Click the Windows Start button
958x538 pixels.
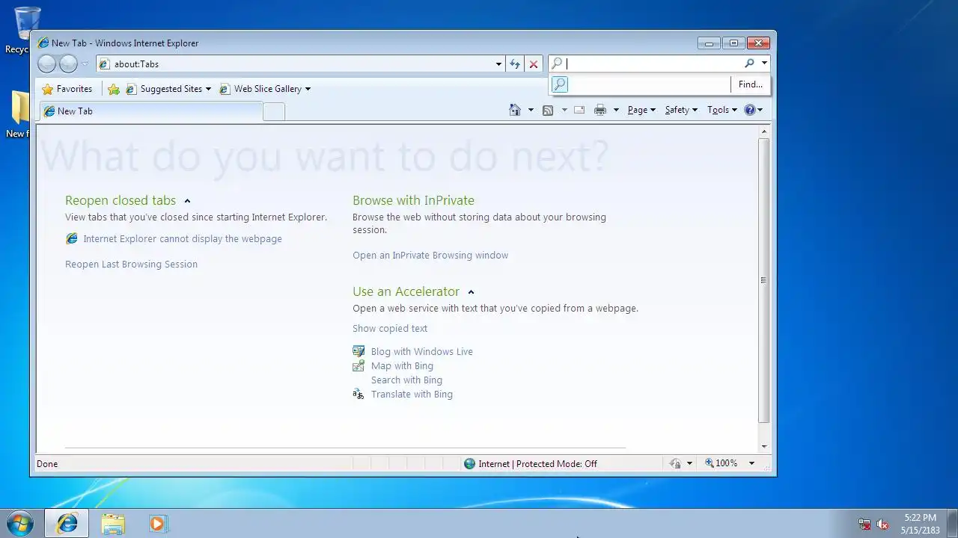point(20,523)
